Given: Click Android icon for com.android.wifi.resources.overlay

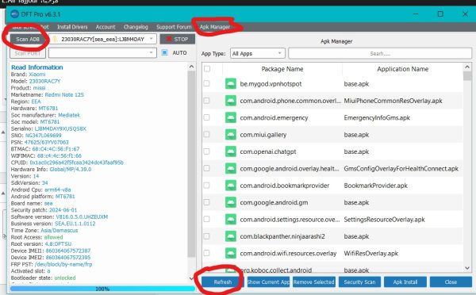Looking at the screenshot, I should coord(231,254).
